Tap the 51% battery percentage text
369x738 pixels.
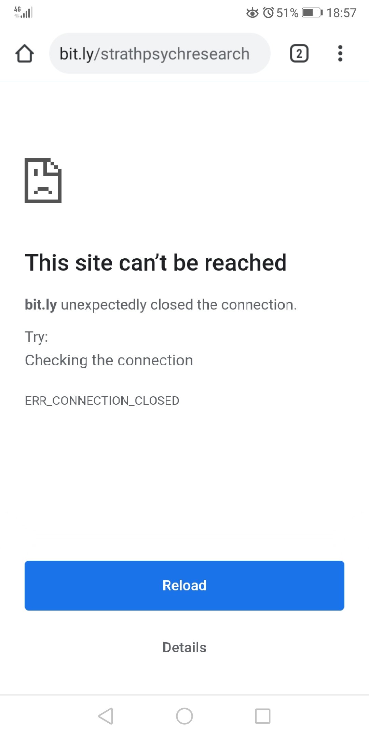287,13
